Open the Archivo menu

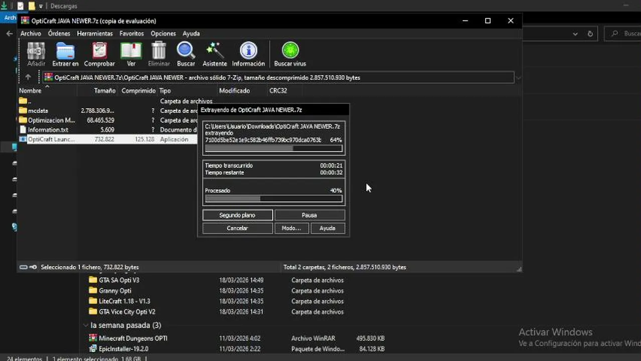[x=31, y=34]
